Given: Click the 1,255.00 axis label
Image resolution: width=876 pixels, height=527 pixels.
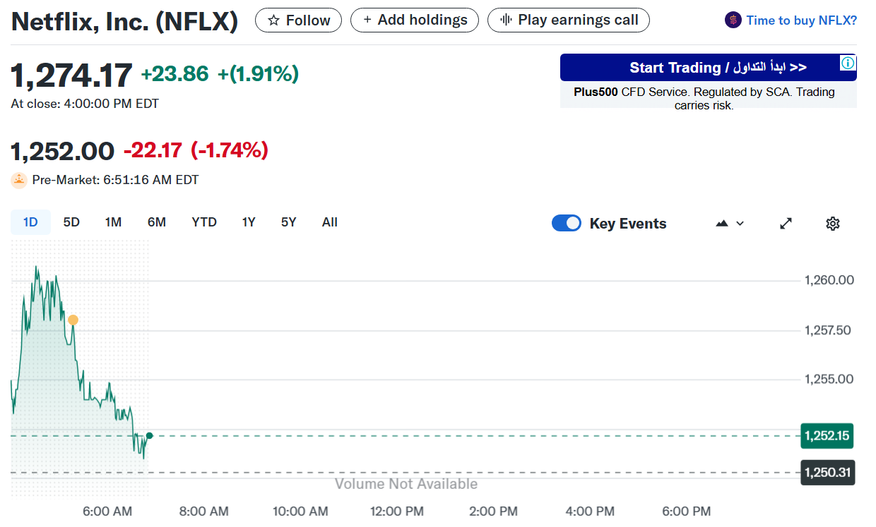Looking at the screenshot, I should pos(829,379).
